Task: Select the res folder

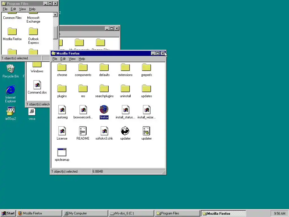Action: click(83, 88)
